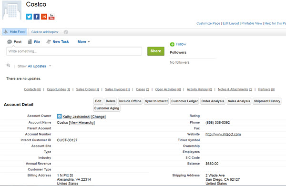Click to add topics link
Screen dimensions: 286x186
45,32
